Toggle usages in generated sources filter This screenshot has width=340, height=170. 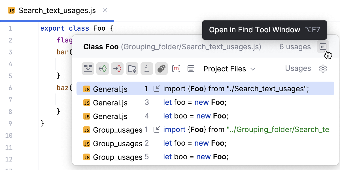(132, 68)
